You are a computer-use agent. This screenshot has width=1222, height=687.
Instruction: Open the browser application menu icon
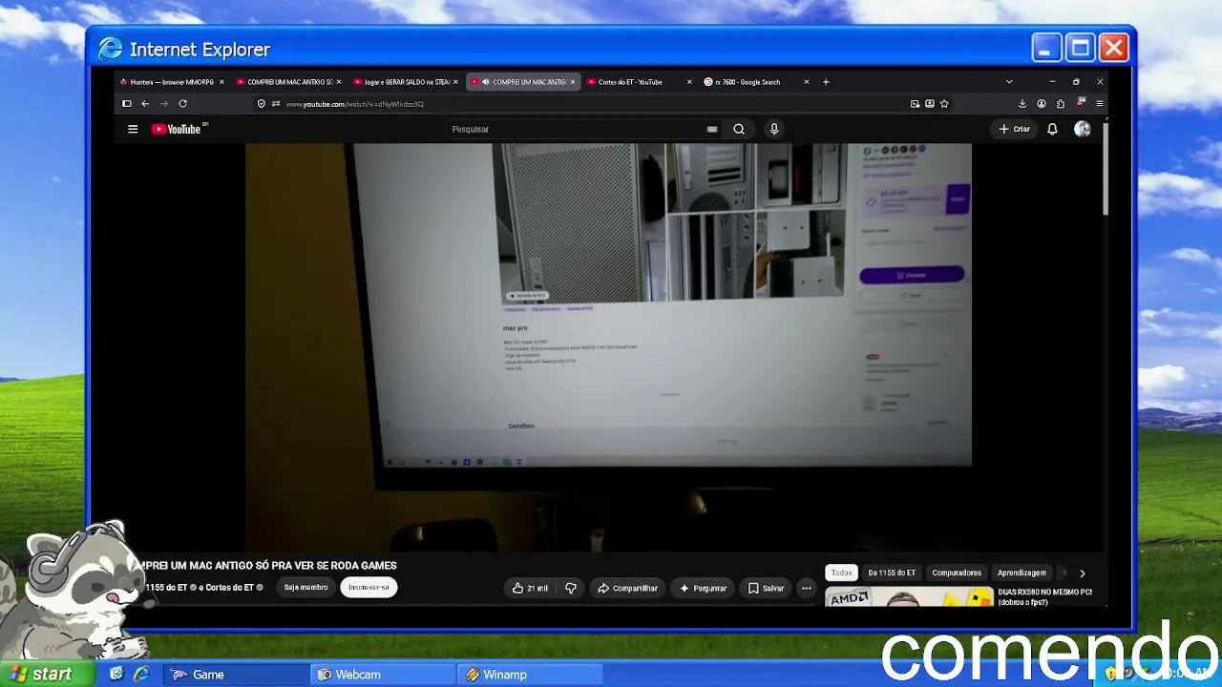1100,104
